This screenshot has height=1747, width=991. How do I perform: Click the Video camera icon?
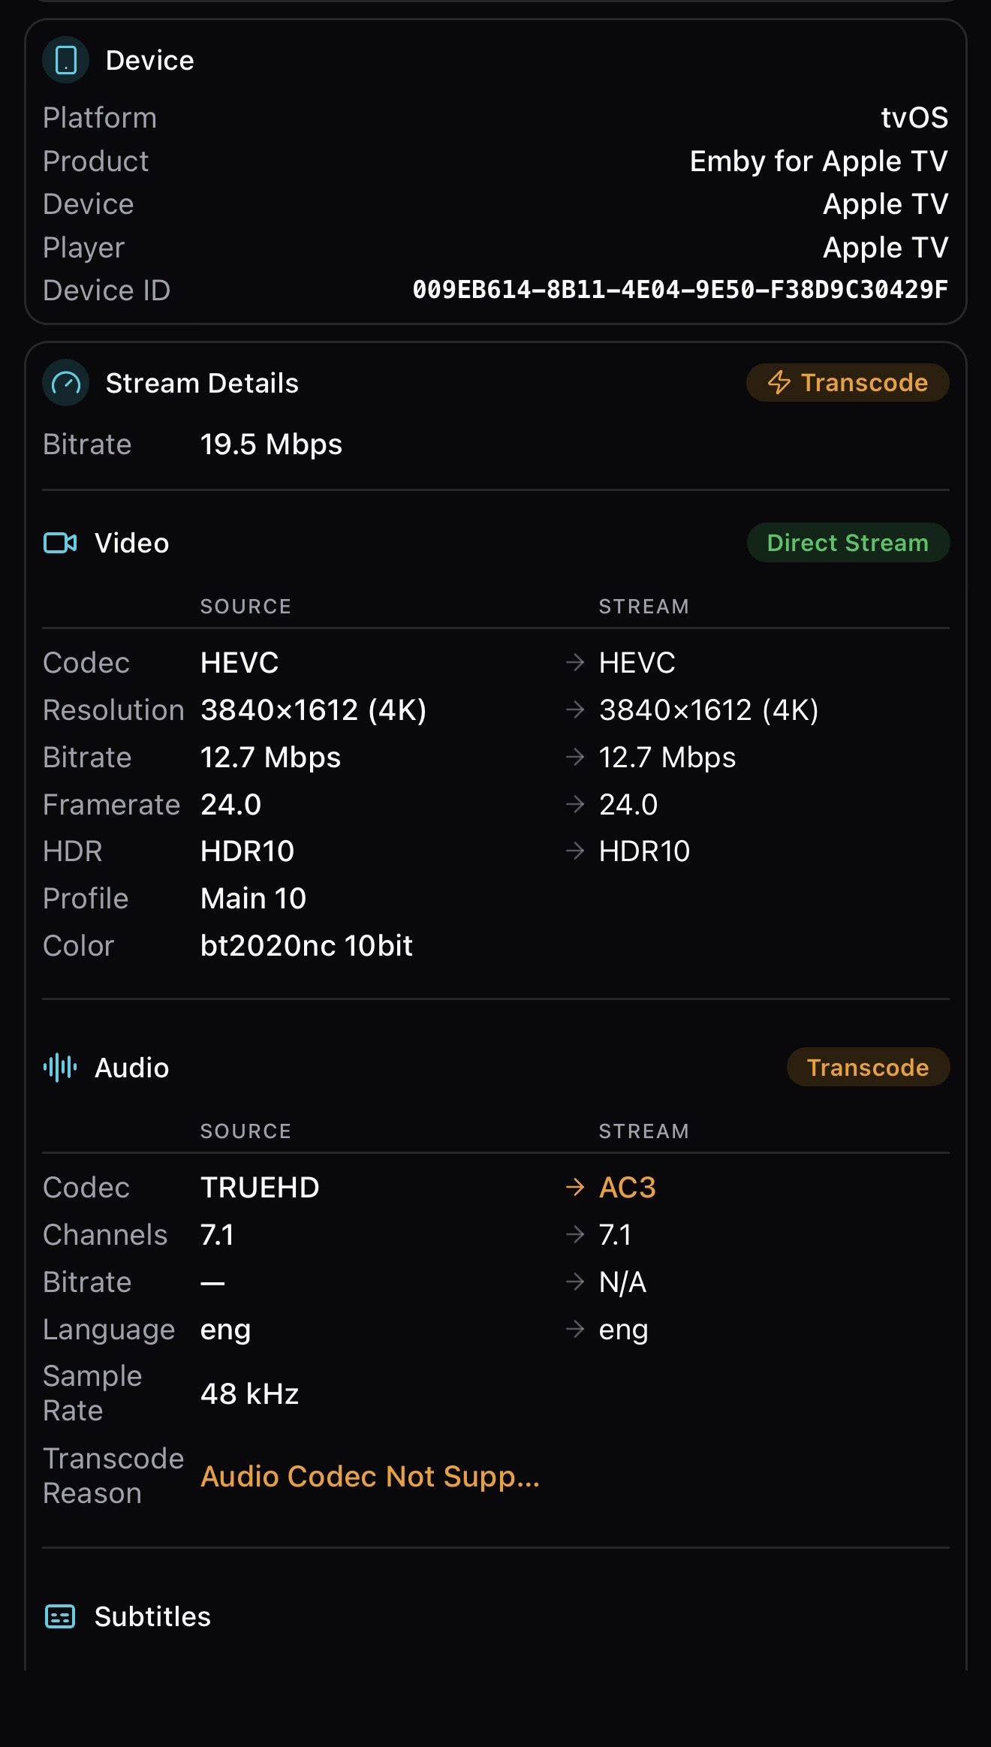60,543
